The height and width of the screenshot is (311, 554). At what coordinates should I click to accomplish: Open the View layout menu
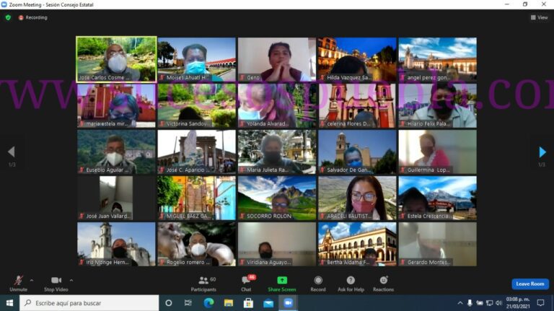[x=539, y=17]
